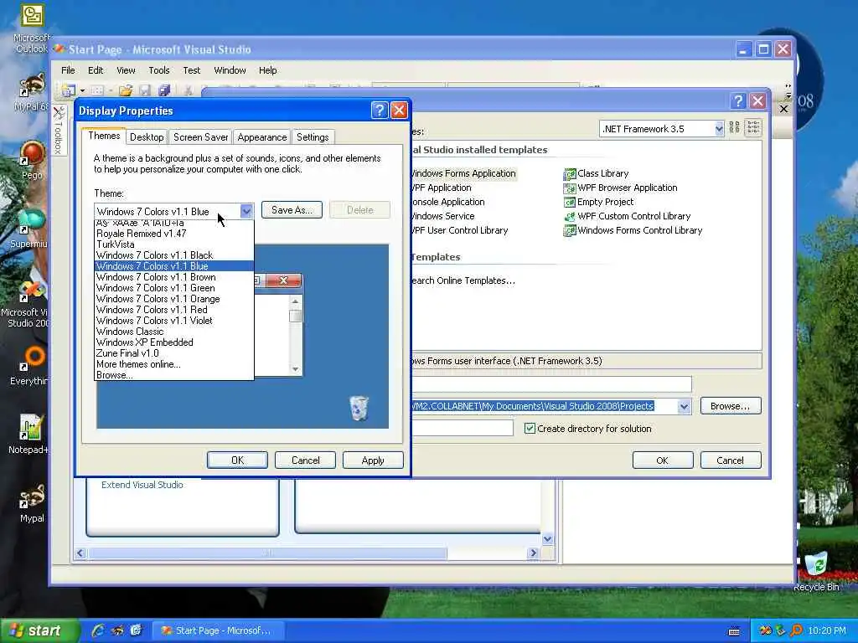The width and height of the screenshot is (858, 643).
Task: Select More themes online... entry
Action: (174, 364)
